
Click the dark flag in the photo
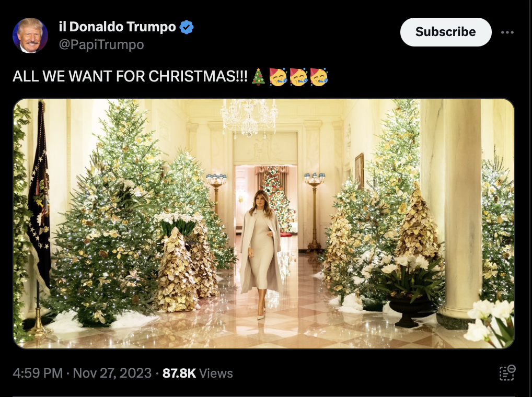(40, 190)
